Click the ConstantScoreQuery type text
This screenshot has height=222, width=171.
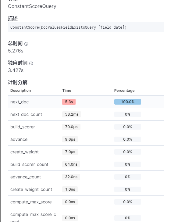(x=32, y=6)
